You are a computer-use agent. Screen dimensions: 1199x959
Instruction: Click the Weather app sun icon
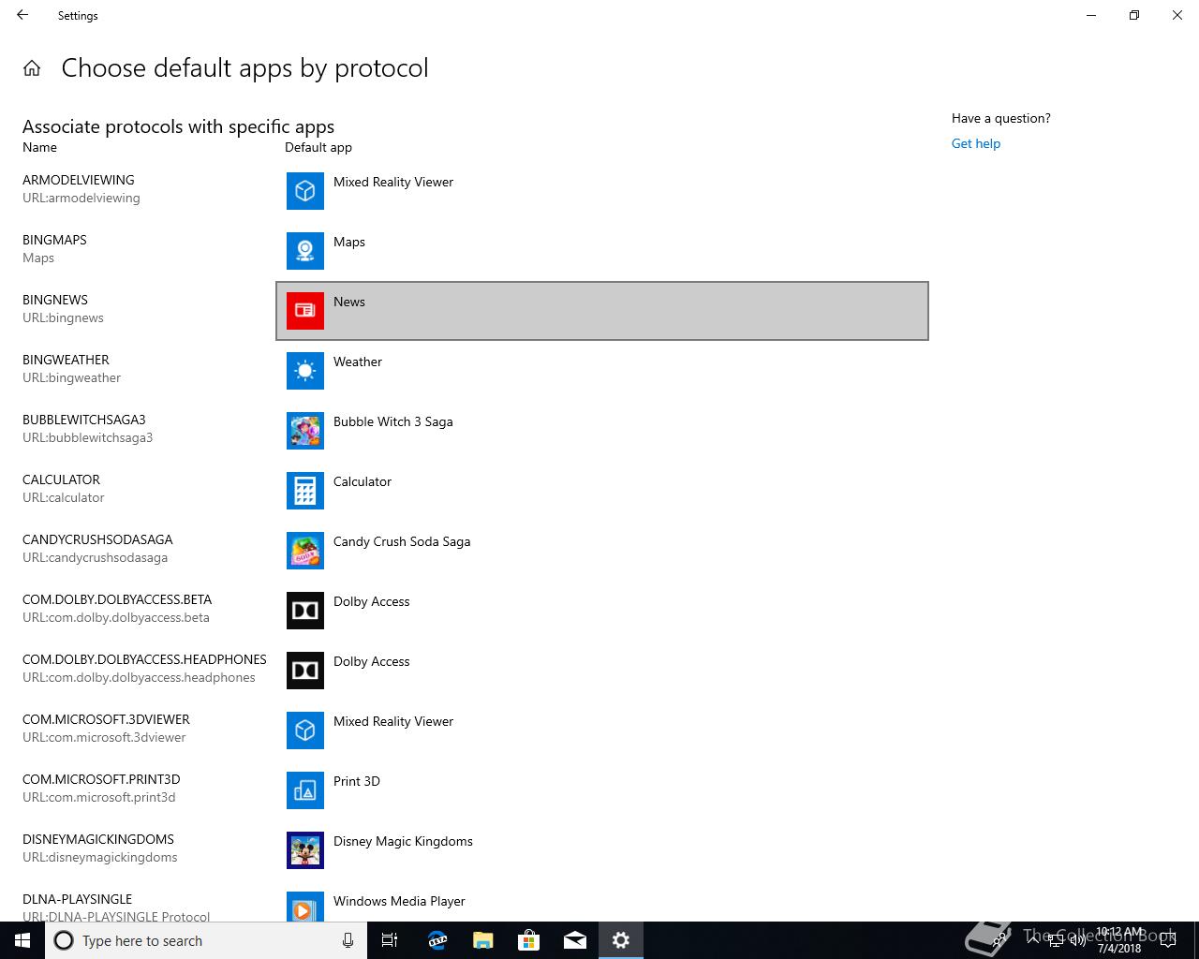pos(305,371)
